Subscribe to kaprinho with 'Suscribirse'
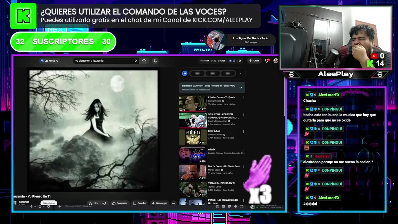Screen dimensions: 398x224 click(49, 203)
